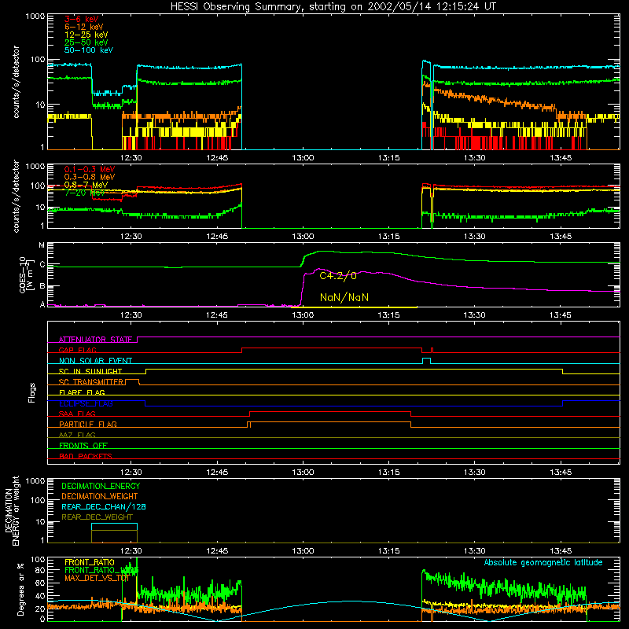Image resolution: width=629 pixels, height=629 pixels.
Task: Click the SAA_FLAG label
Action: (x=77, y=414)
